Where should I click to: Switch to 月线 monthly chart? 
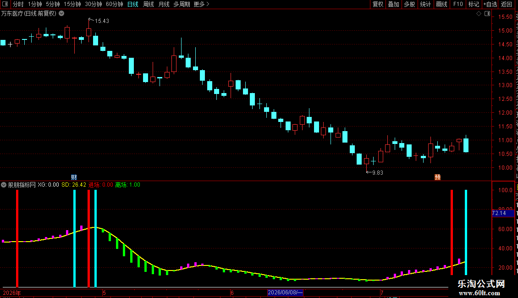[x=164, y=4]
